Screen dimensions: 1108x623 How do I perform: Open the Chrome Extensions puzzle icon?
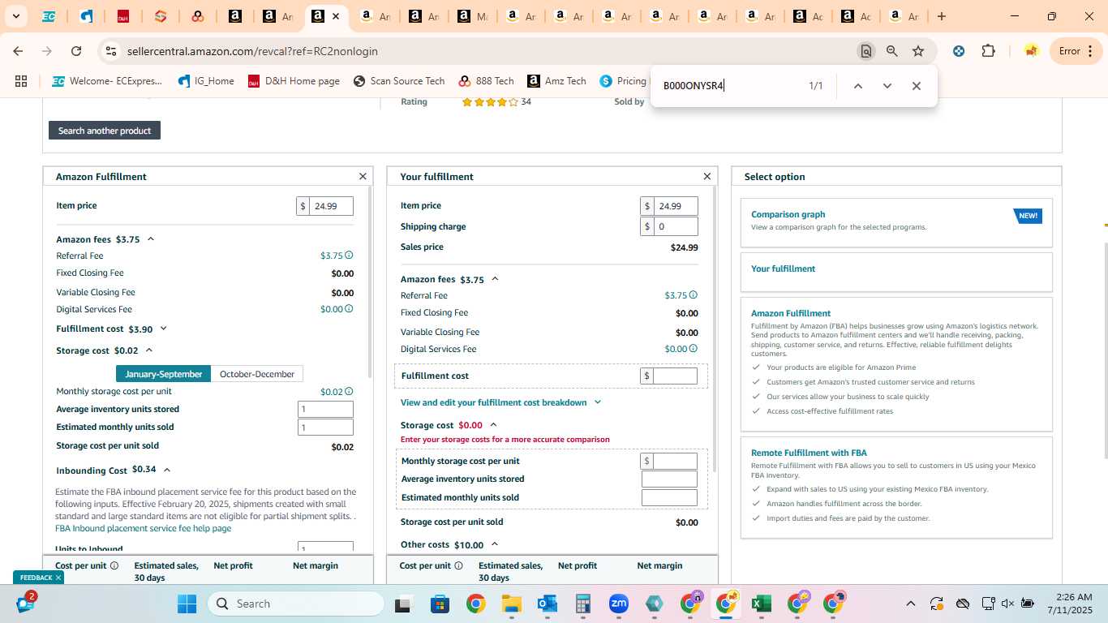(988, 51)
